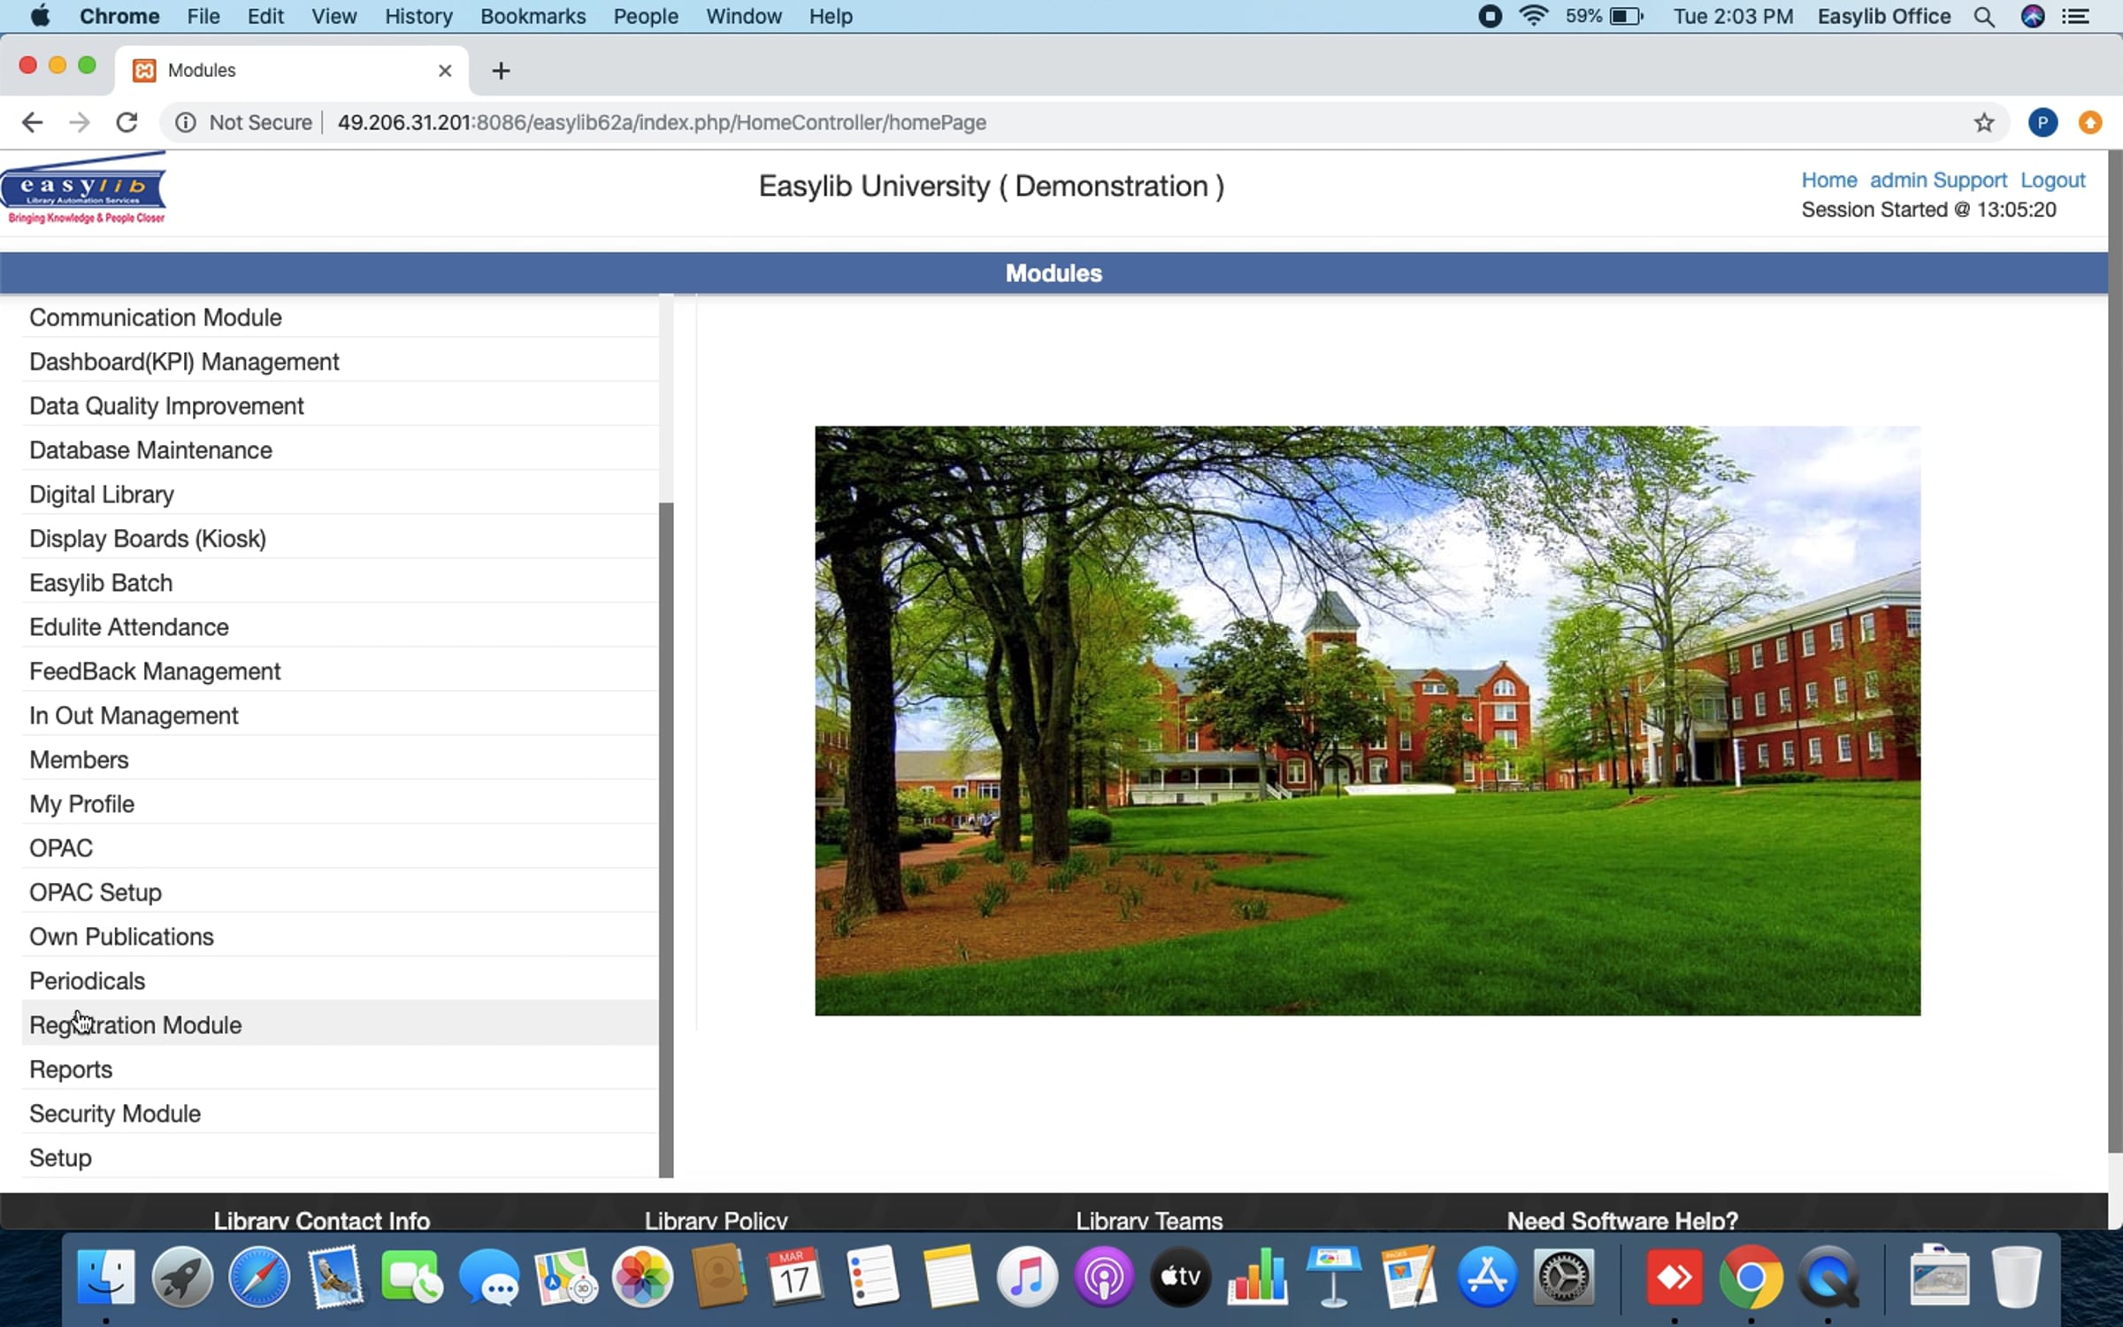Reload the page with the refresh icon
The width and height of the screenshot is (2123, 1327).
click(126, 122)
